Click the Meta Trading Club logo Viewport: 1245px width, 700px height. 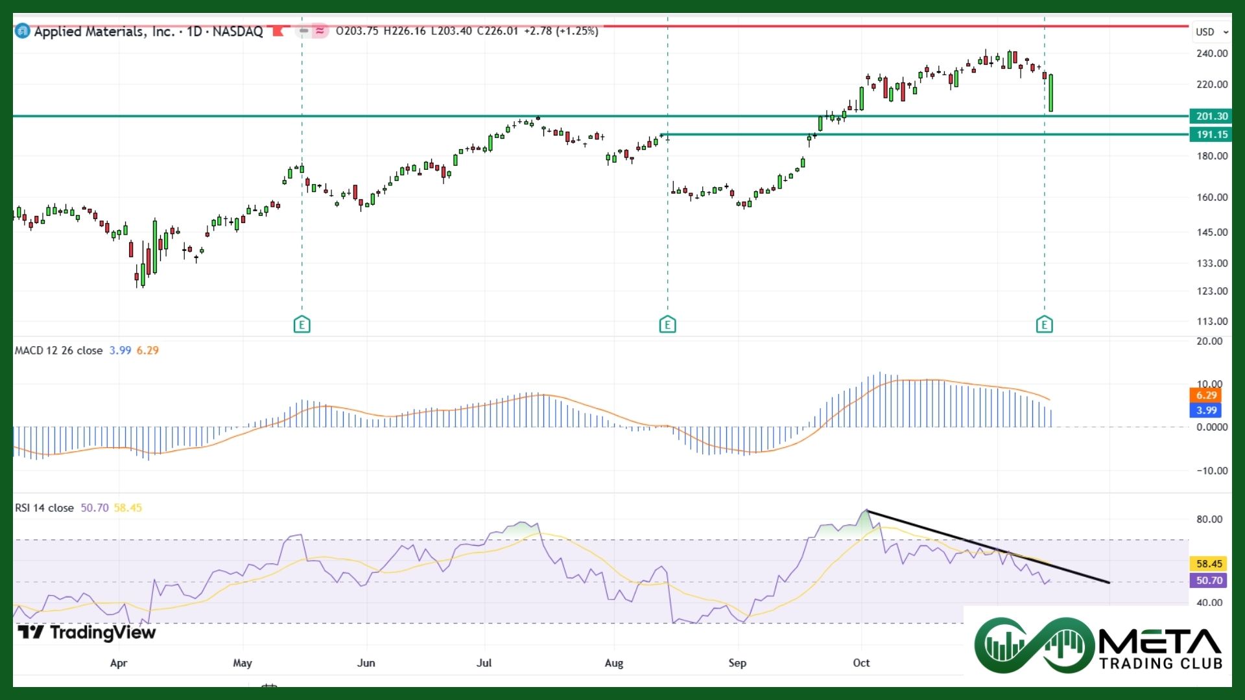1097,645
